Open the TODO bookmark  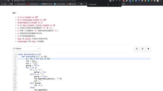point(123,4)
